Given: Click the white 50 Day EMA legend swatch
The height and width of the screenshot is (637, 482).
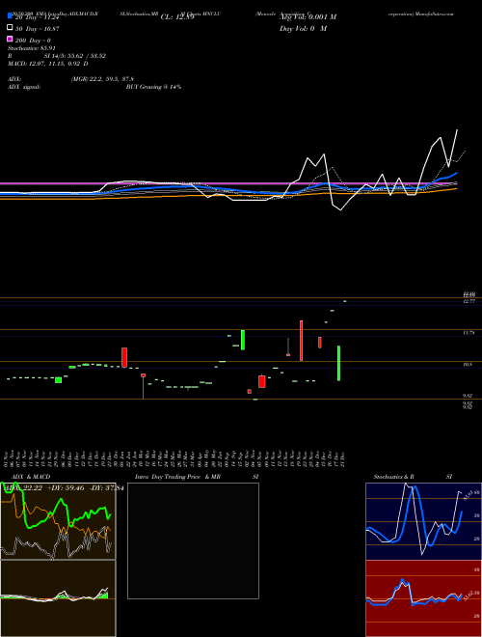Looking at the screenshot, I should click(10, 28).
